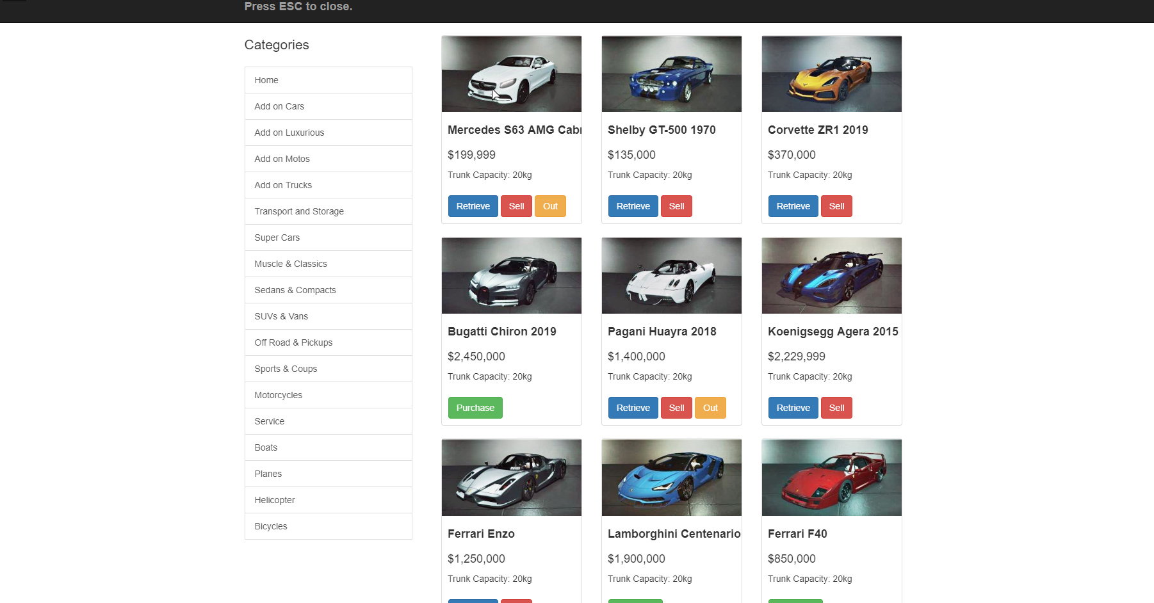
Task: Sell the Corvette ZR1 2019
Action: pos(836,206)
